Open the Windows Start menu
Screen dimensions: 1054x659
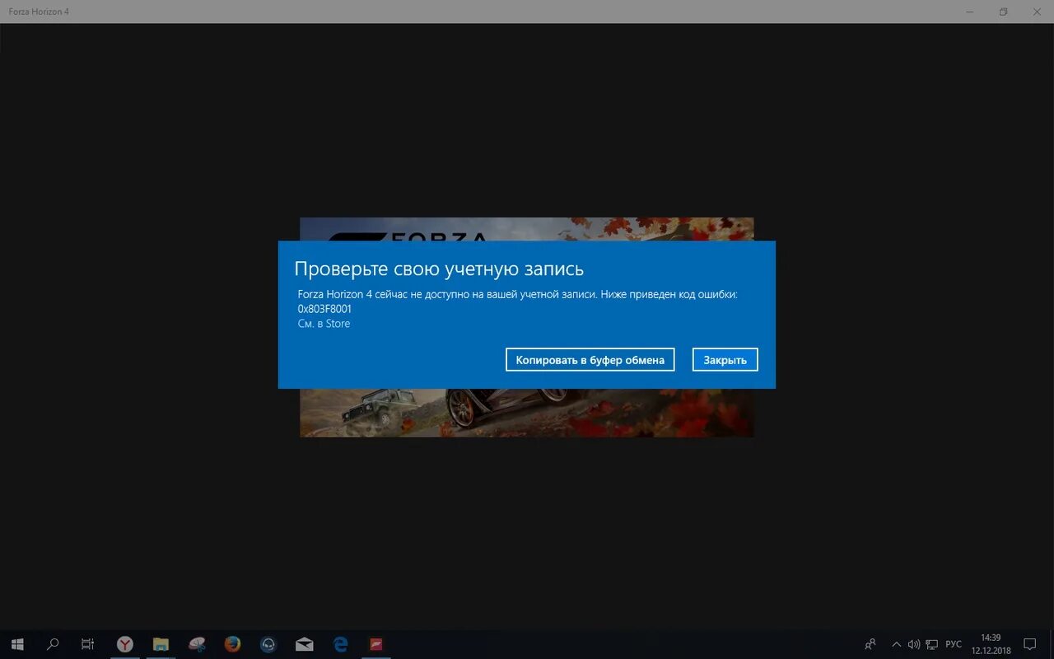(x=17, y=644)
